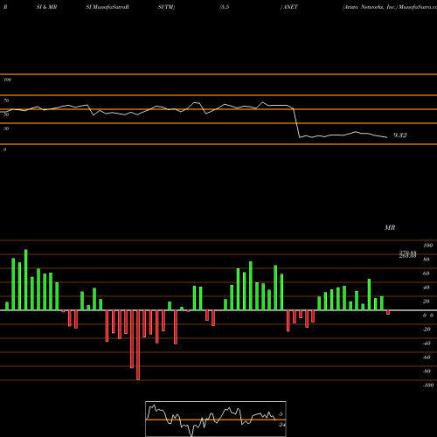This screenshot has width=437, height=437.
Task: Click the MR axis label 80
Action: [427, 260]
